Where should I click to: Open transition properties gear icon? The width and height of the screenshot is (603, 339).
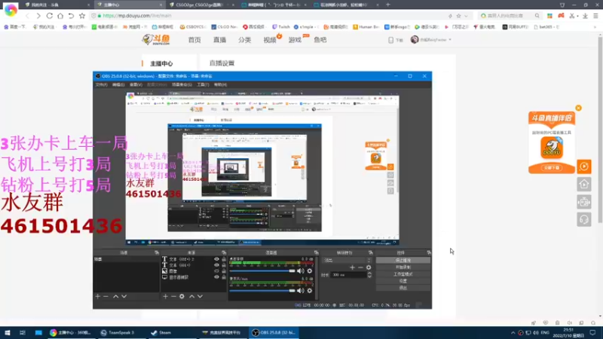(369, 267)
